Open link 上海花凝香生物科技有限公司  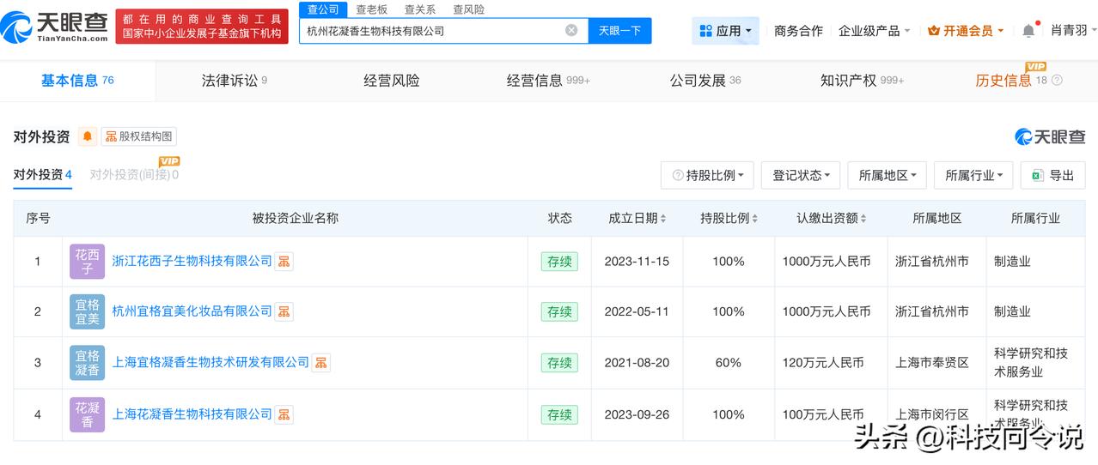(x=192, y=414)
